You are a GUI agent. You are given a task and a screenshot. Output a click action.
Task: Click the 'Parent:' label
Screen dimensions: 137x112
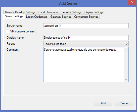[11, 44]
